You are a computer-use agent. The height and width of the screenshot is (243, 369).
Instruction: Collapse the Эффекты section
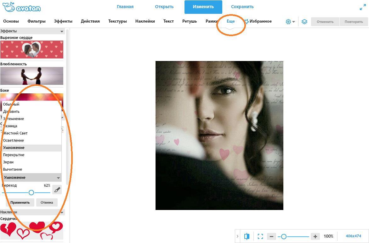[x=62, y=31]
